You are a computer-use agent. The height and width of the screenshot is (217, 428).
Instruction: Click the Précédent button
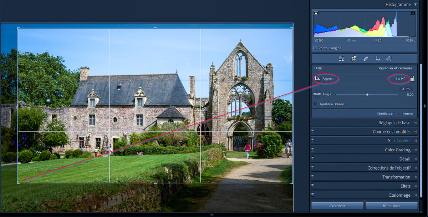click(337, 206)
